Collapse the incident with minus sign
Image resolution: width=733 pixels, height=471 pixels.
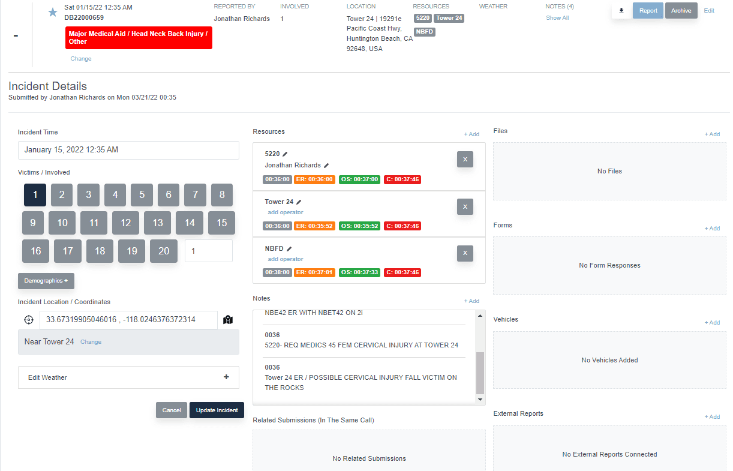(x=16, y=36)
